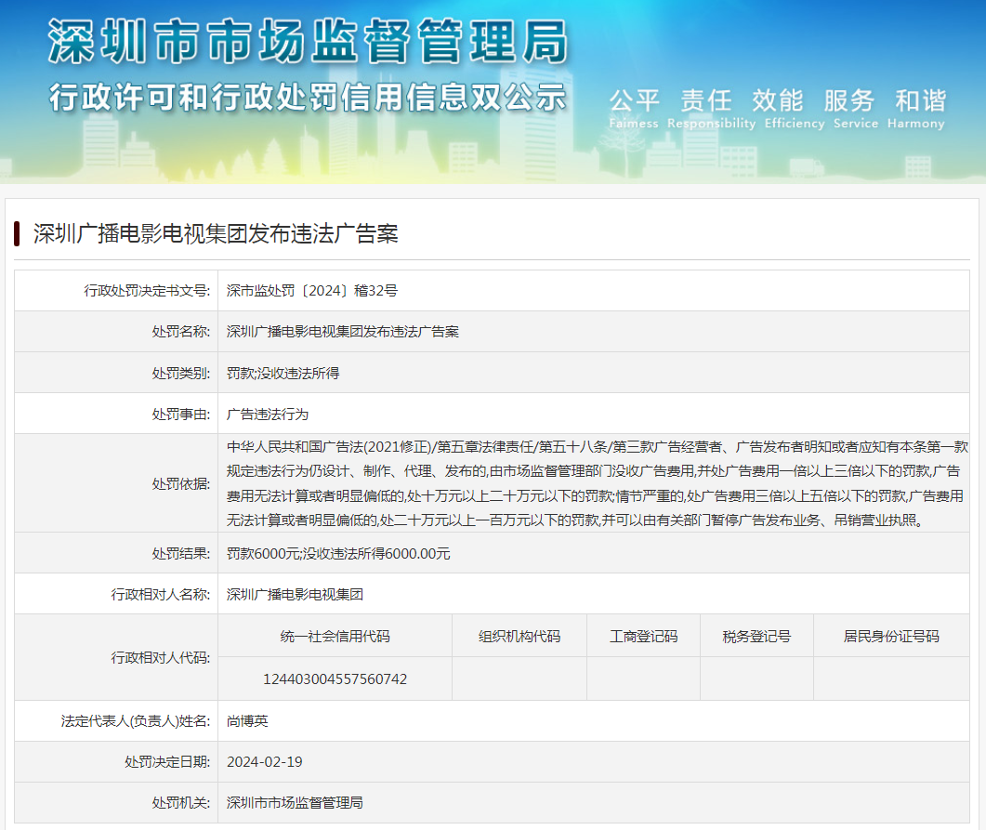Click the 税务登记号 column header
The width and height of the screenshot is (986, 830).
coord(756,637)
